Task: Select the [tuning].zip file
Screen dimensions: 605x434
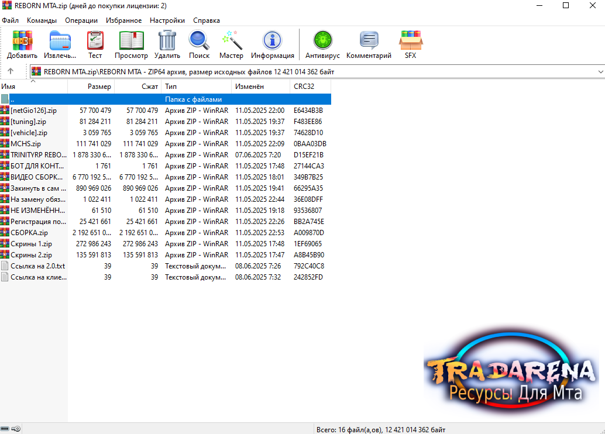Action: pos(28,122)
